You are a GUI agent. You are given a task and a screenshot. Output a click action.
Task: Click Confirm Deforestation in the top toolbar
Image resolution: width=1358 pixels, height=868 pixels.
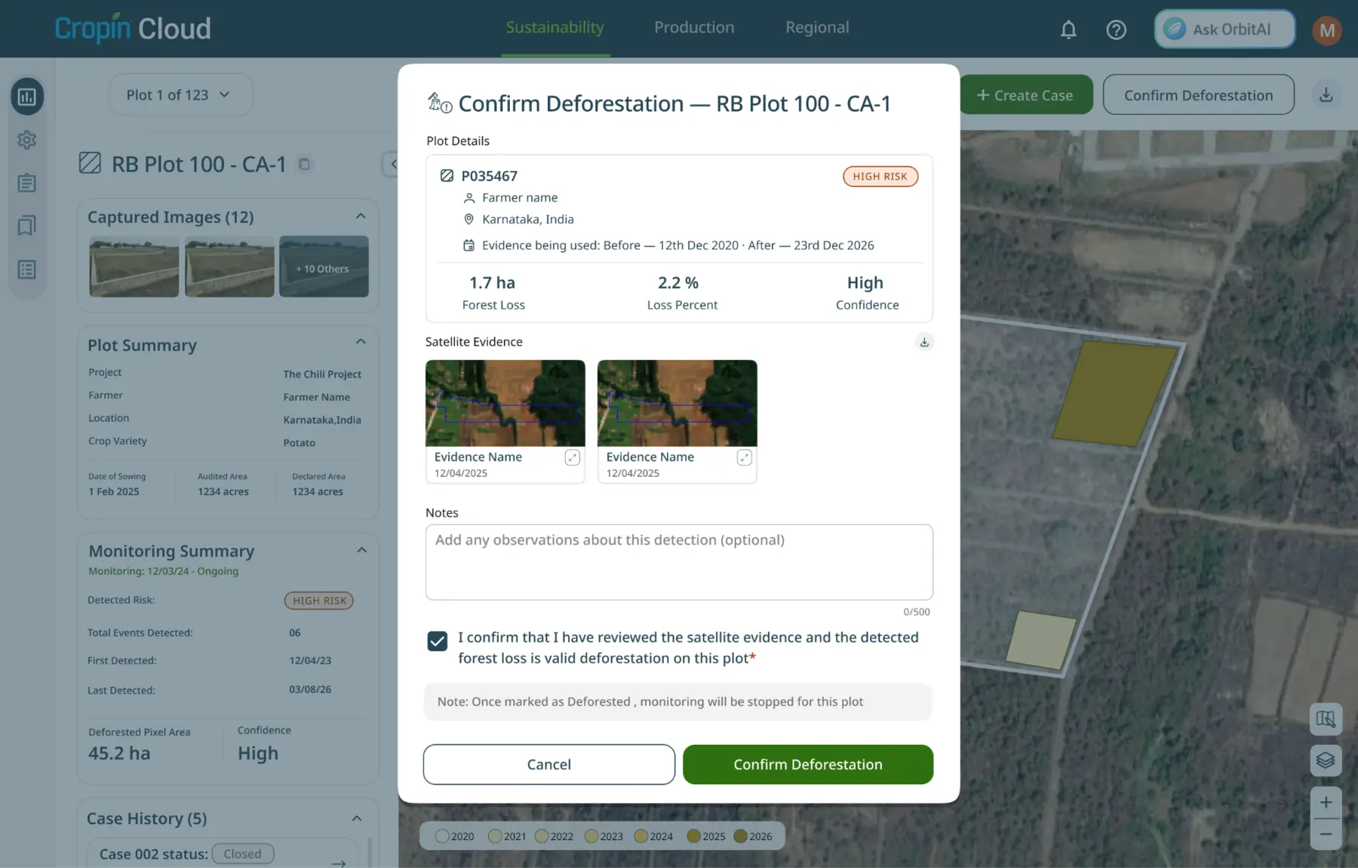1198,95
